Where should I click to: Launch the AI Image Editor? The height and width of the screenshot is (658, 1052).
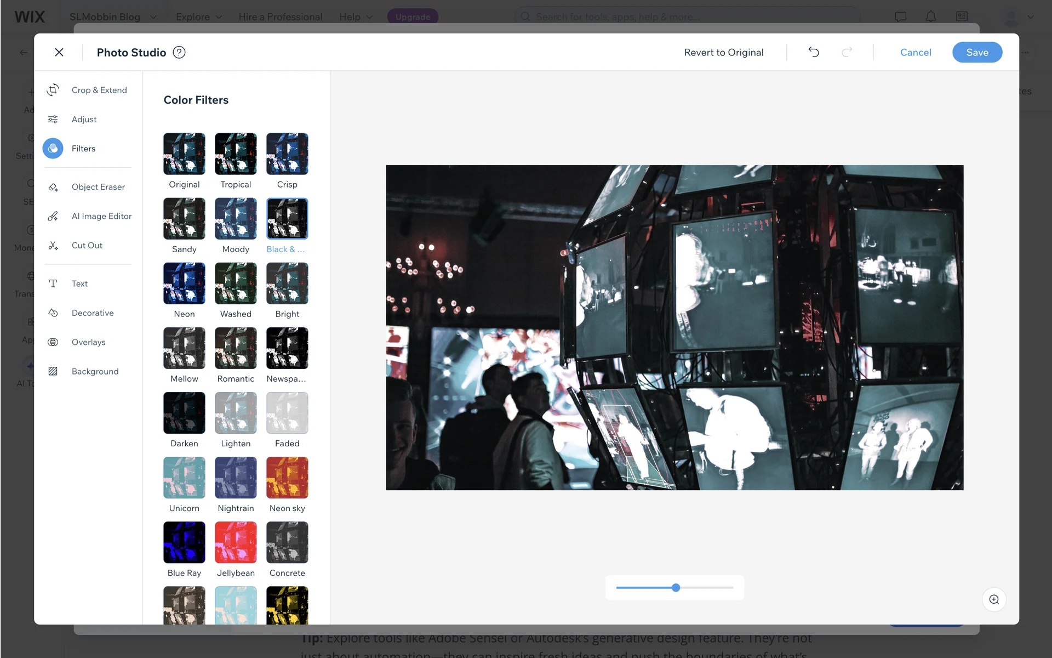[x=101, y=216]
